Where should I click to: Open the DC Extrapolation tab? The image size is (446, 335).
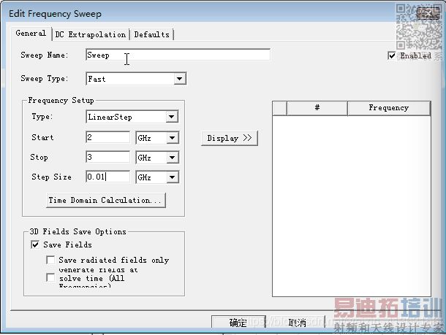(x=91, y=34)
